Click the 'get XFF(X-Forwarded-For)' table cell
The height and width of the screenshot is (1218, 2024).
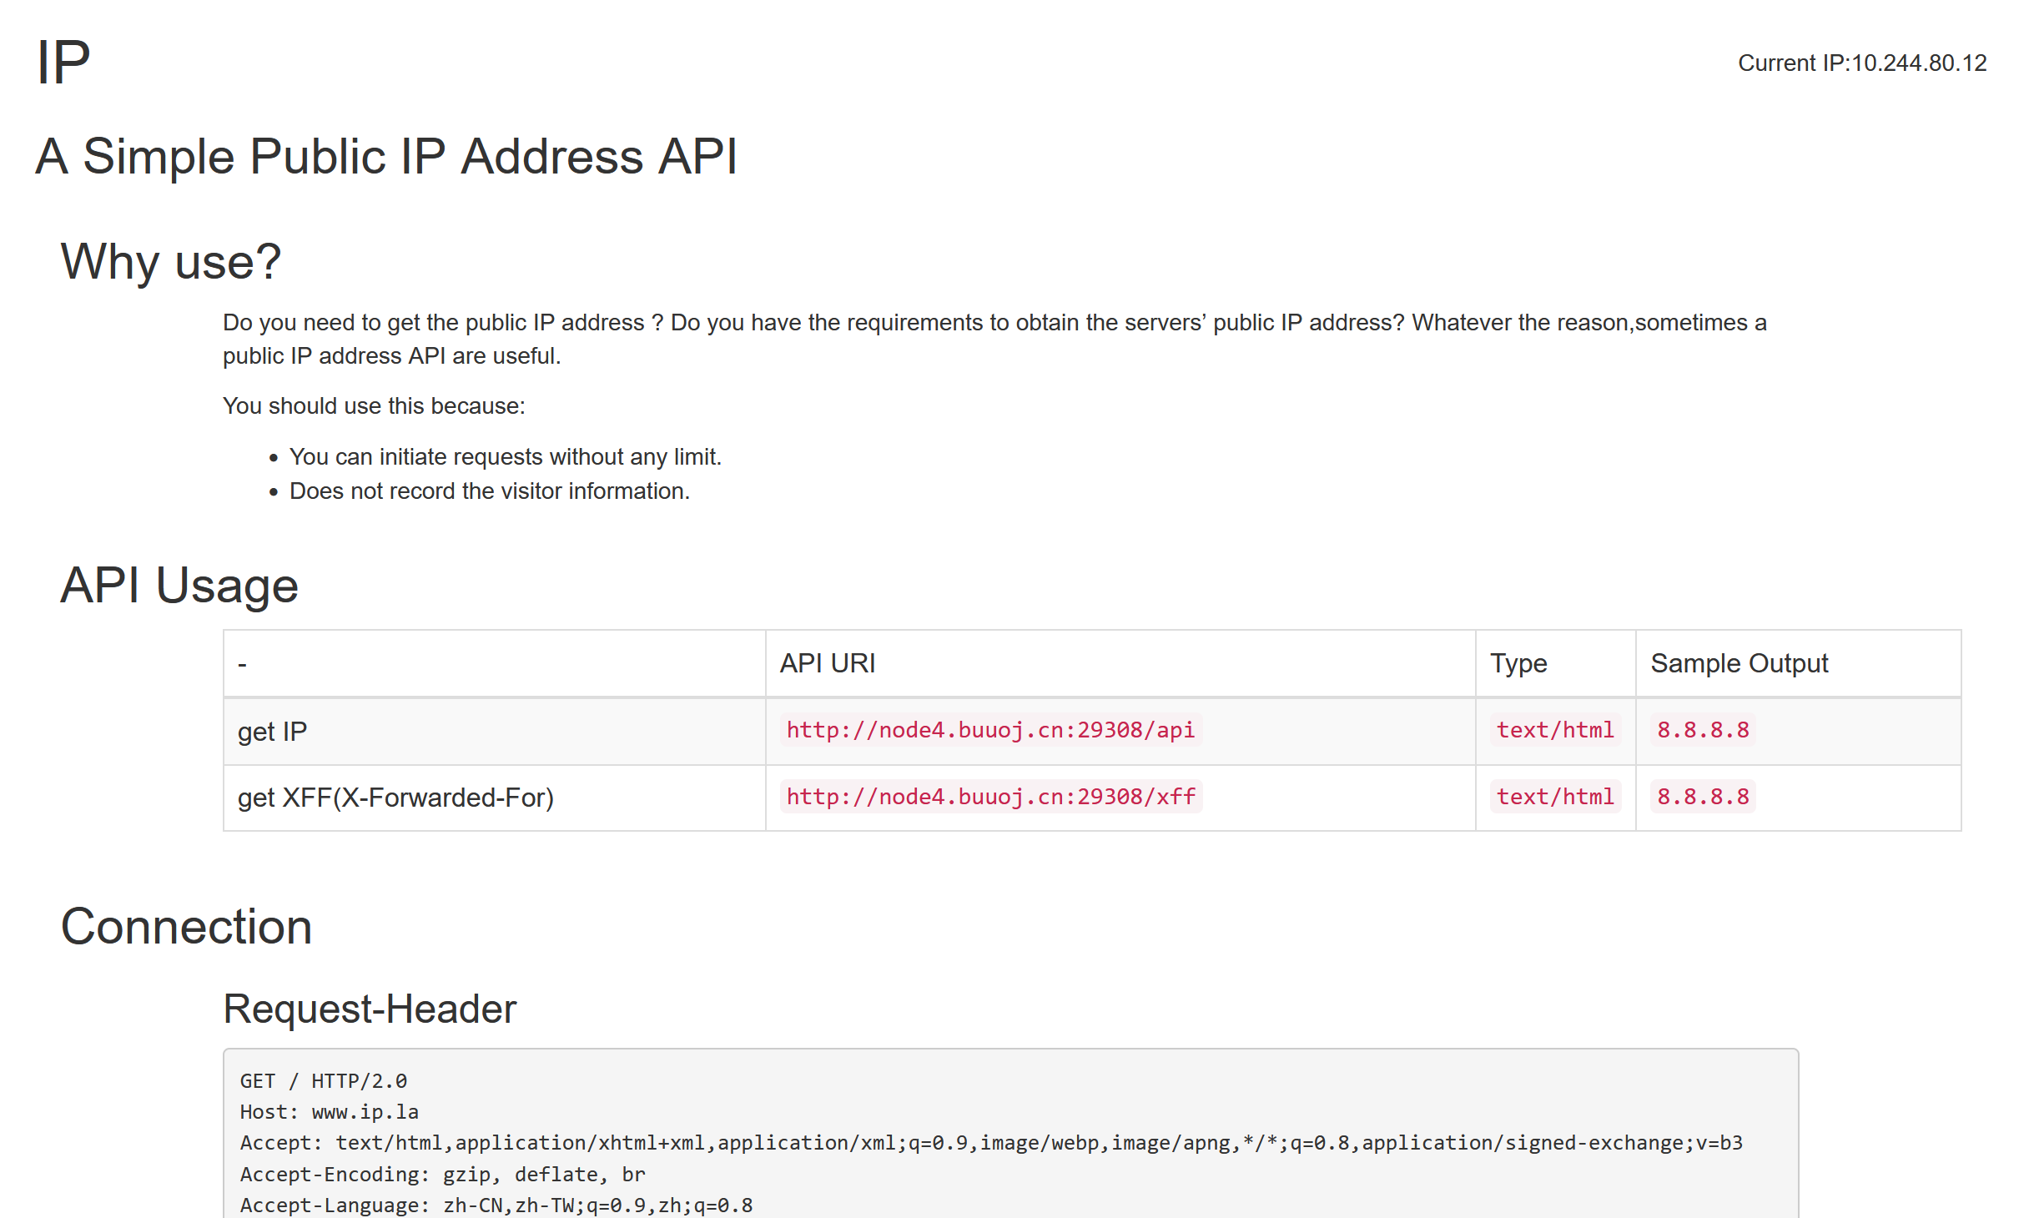(x=495, y=798)
